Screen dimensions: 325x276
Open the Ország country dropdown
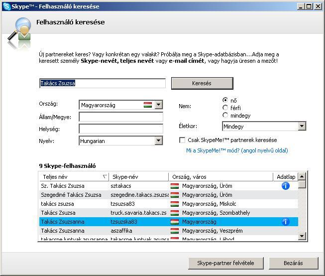pyautogui.click(x=159, y=105)
